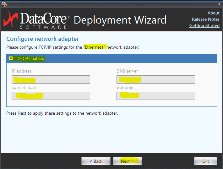
Task: Click the "Ethernet1" adapter name text
Action: tap(95, 47)
